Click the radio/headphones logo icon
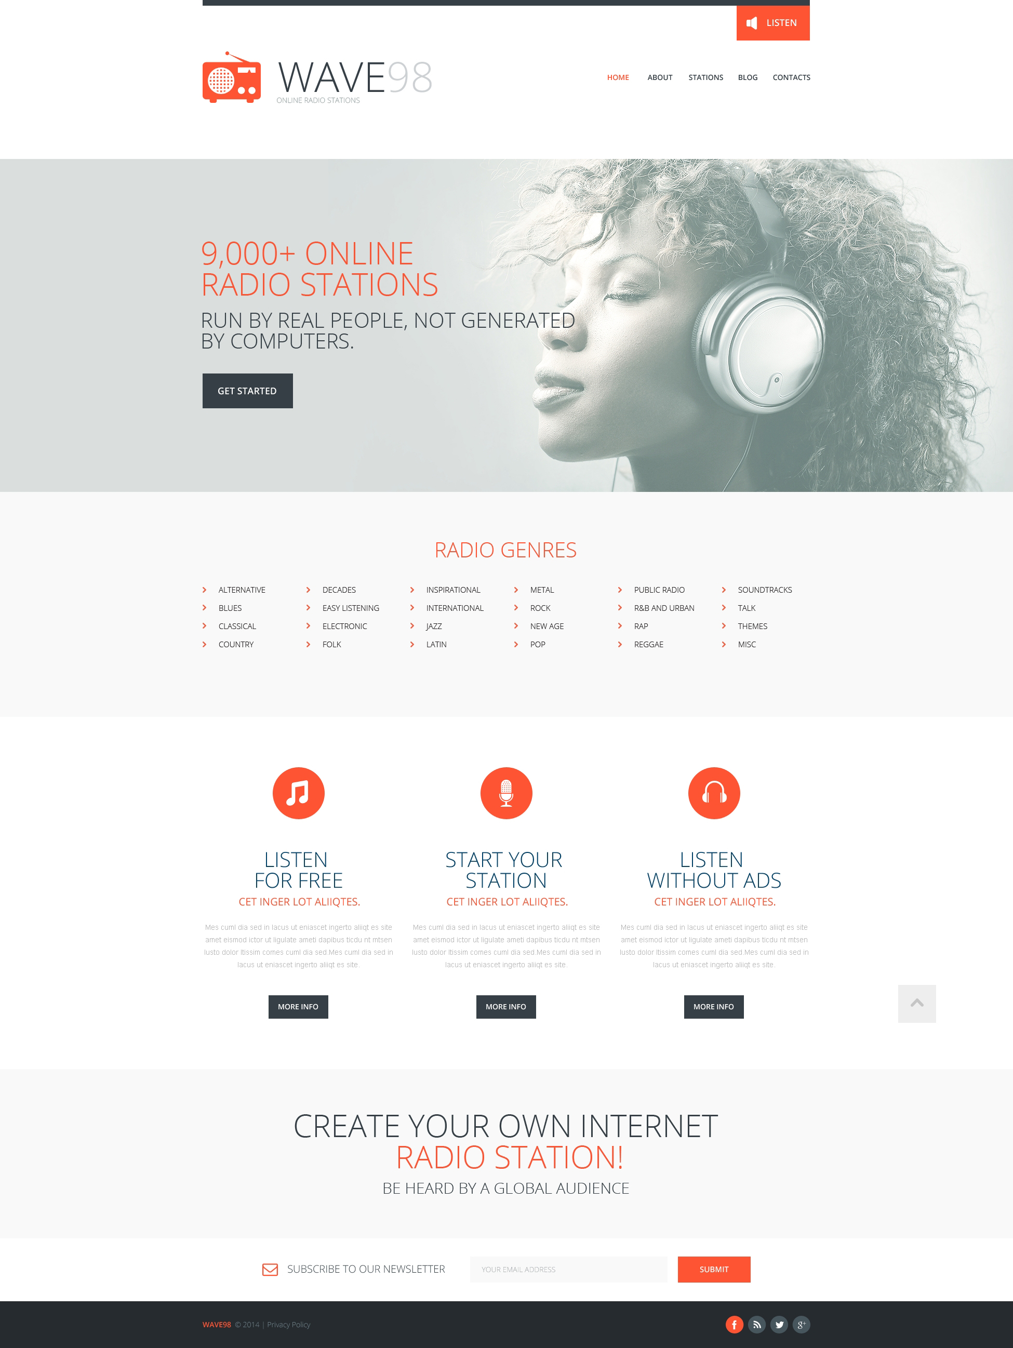The height and width of the screenshot is (1348, 1013). point(223,76)
